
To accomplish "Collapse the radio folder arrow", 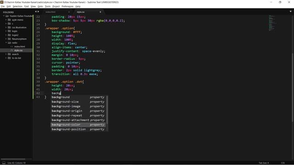I will (x=6, y=43).
